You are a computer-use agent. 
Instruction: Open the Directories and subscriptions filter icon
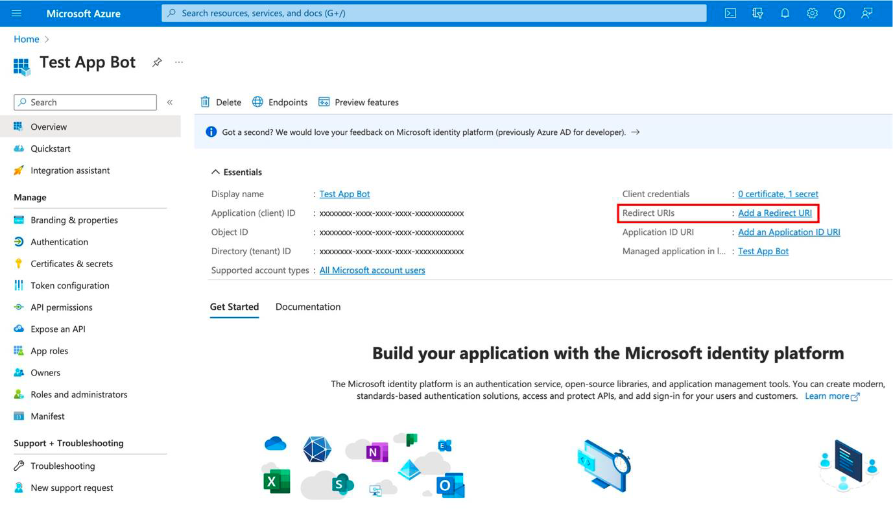757,13
